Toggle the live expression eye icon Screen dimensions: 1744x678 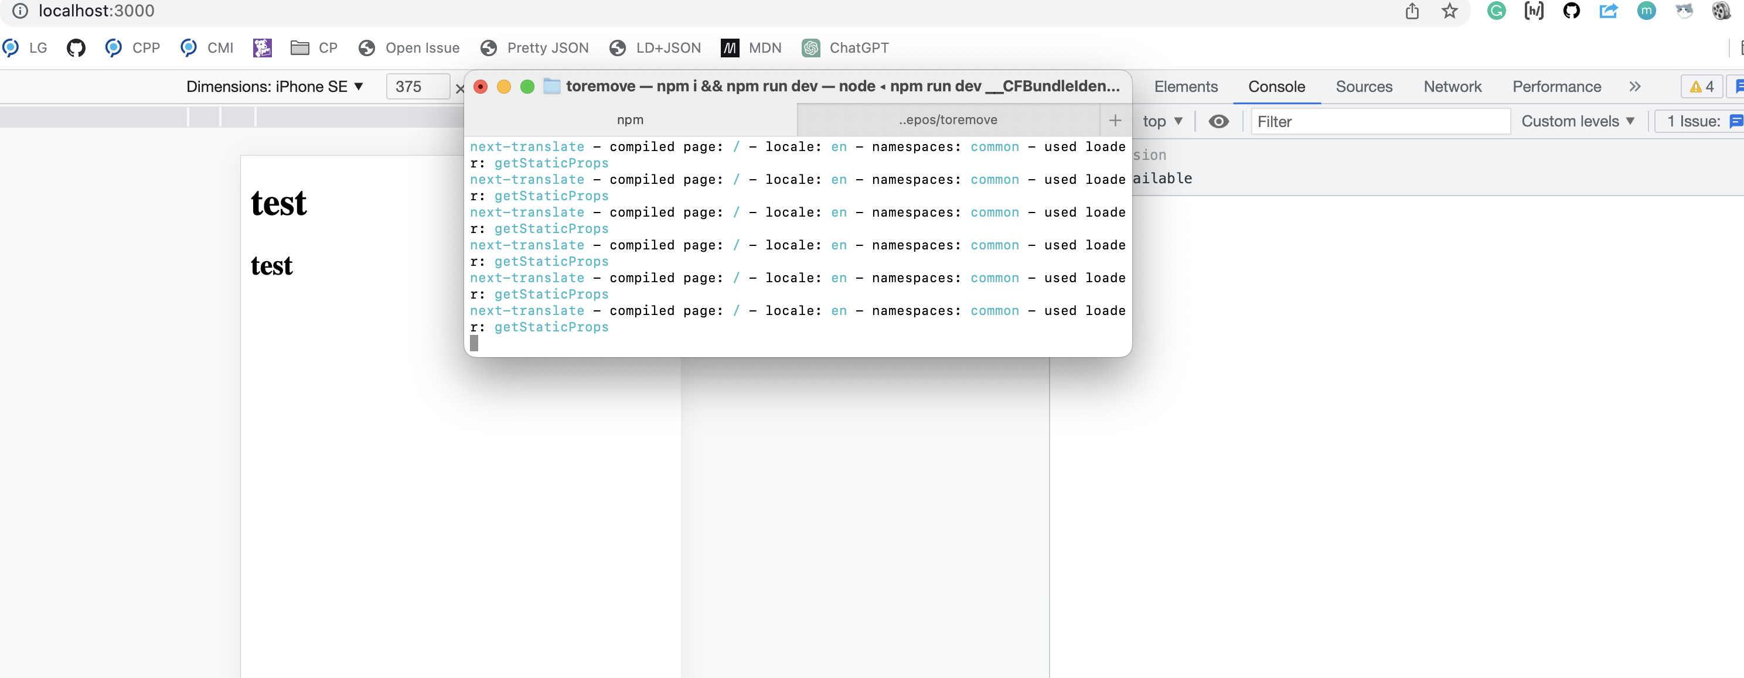pos(1218,122)
